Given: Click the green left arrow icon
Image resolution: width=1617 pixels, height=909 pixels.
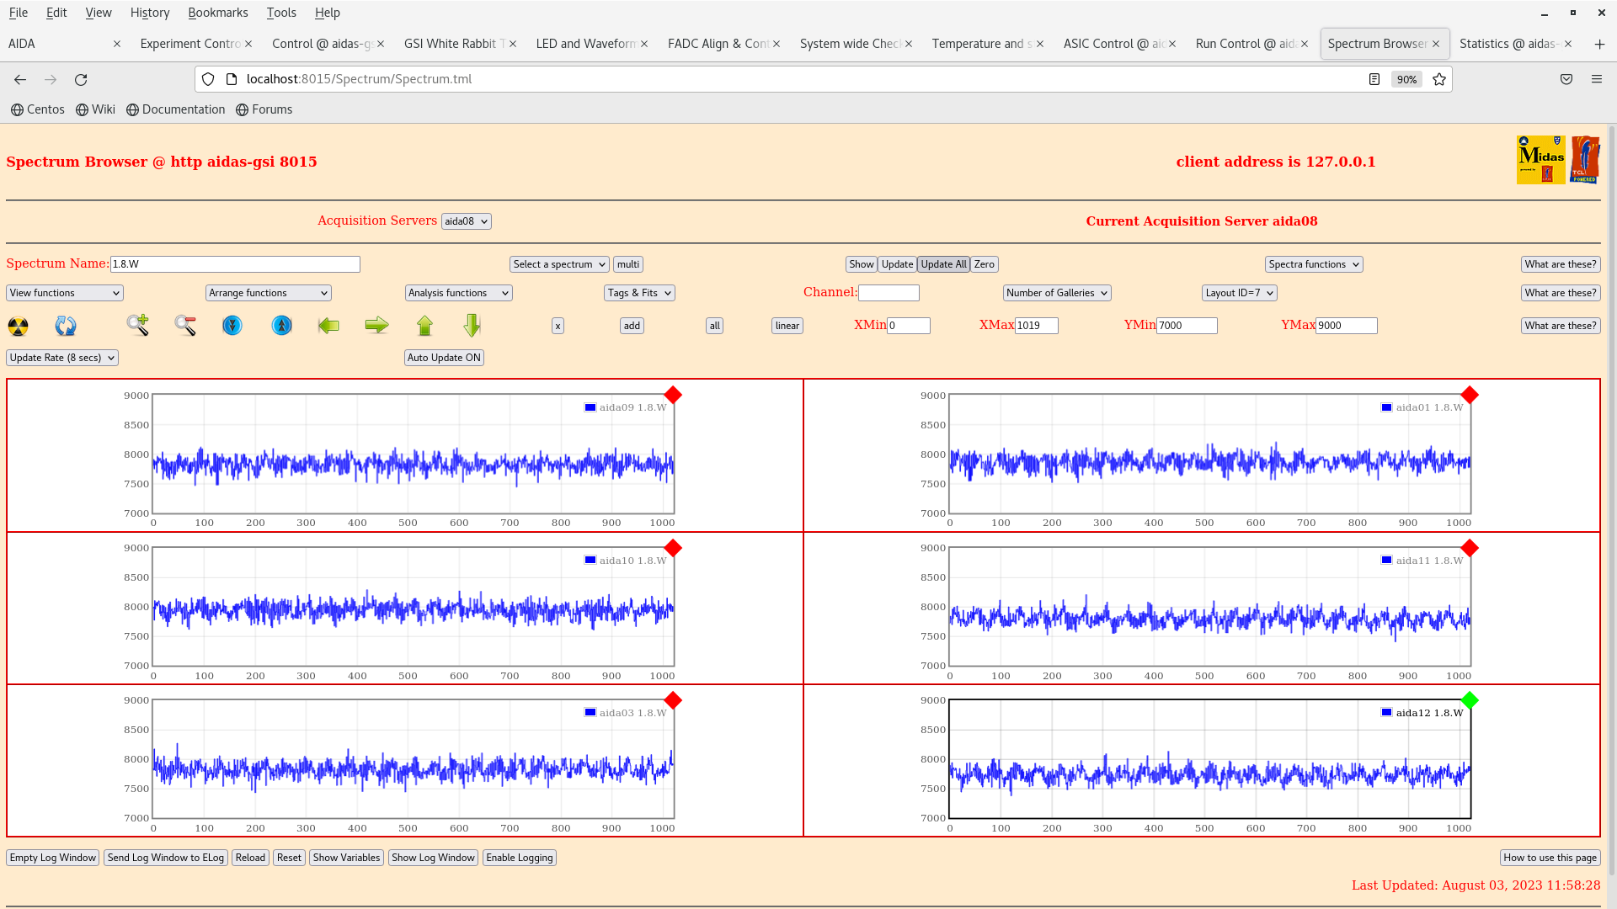Looking at the screenshot, I should click(x=328, y=325).
